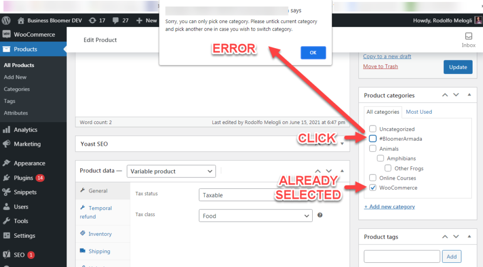Screen dimensions: 483x267
Task: Open the Shipping product data tab
Action: coord(103,251)
